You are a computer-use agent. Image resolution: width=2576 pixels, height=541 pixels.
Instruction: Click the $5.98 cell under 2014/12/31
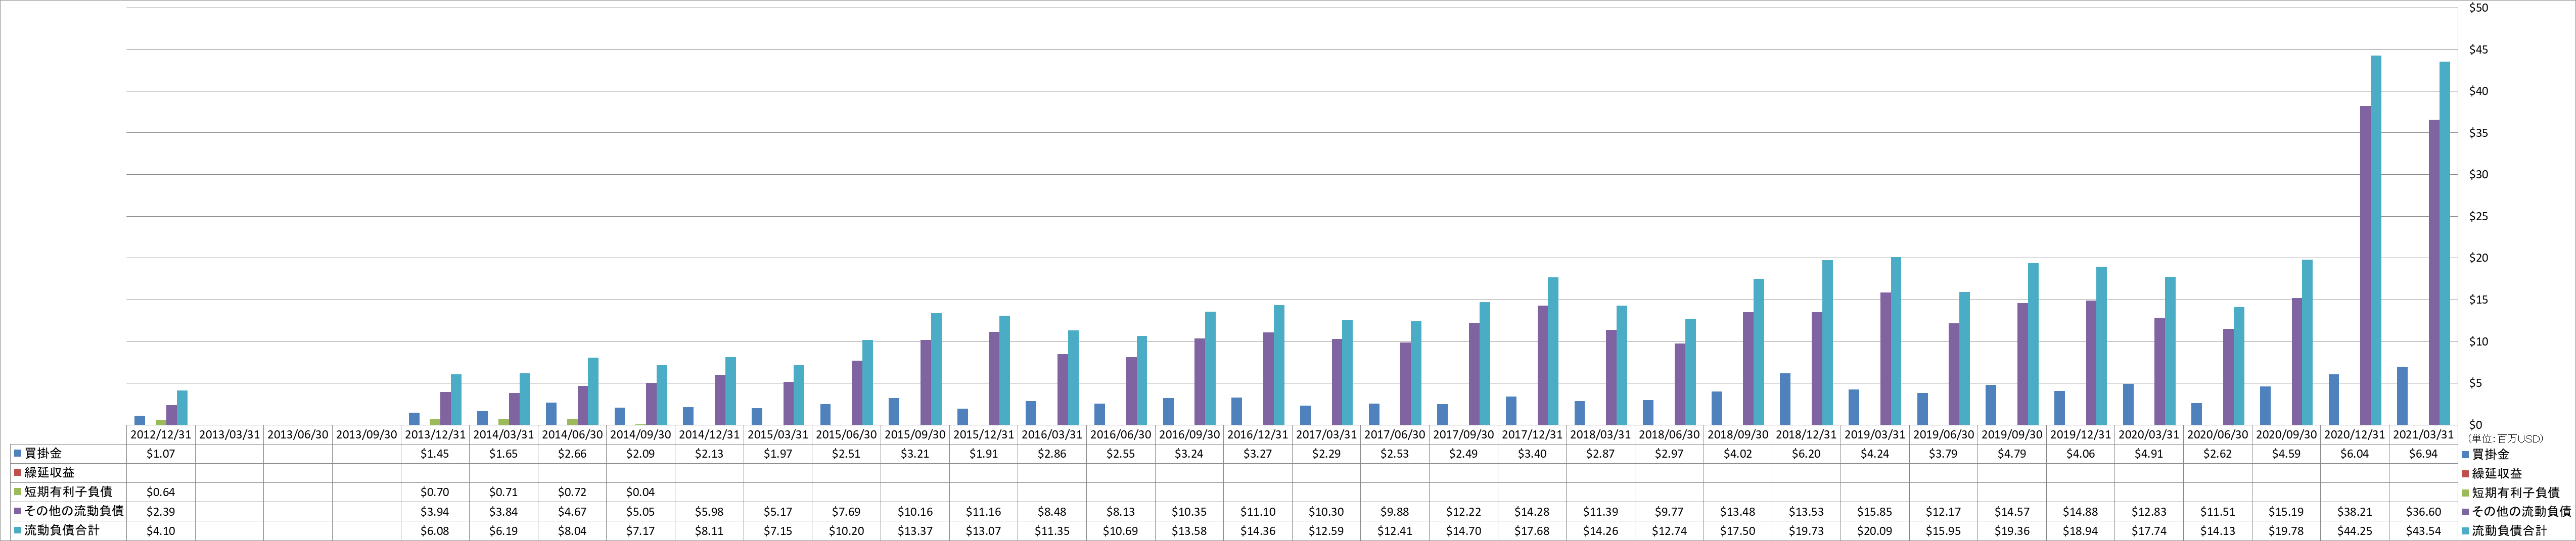tap(709, 512)
